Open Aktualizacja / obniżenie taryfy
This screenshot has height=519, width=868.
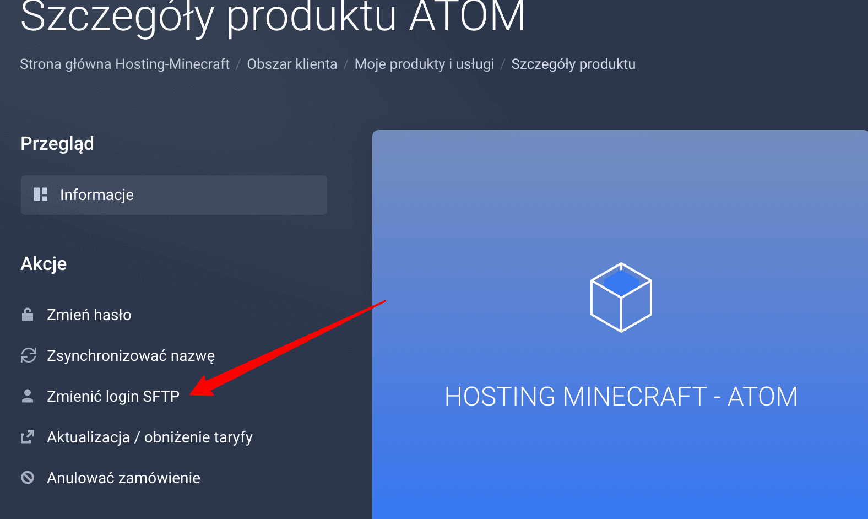pos(150,437)
